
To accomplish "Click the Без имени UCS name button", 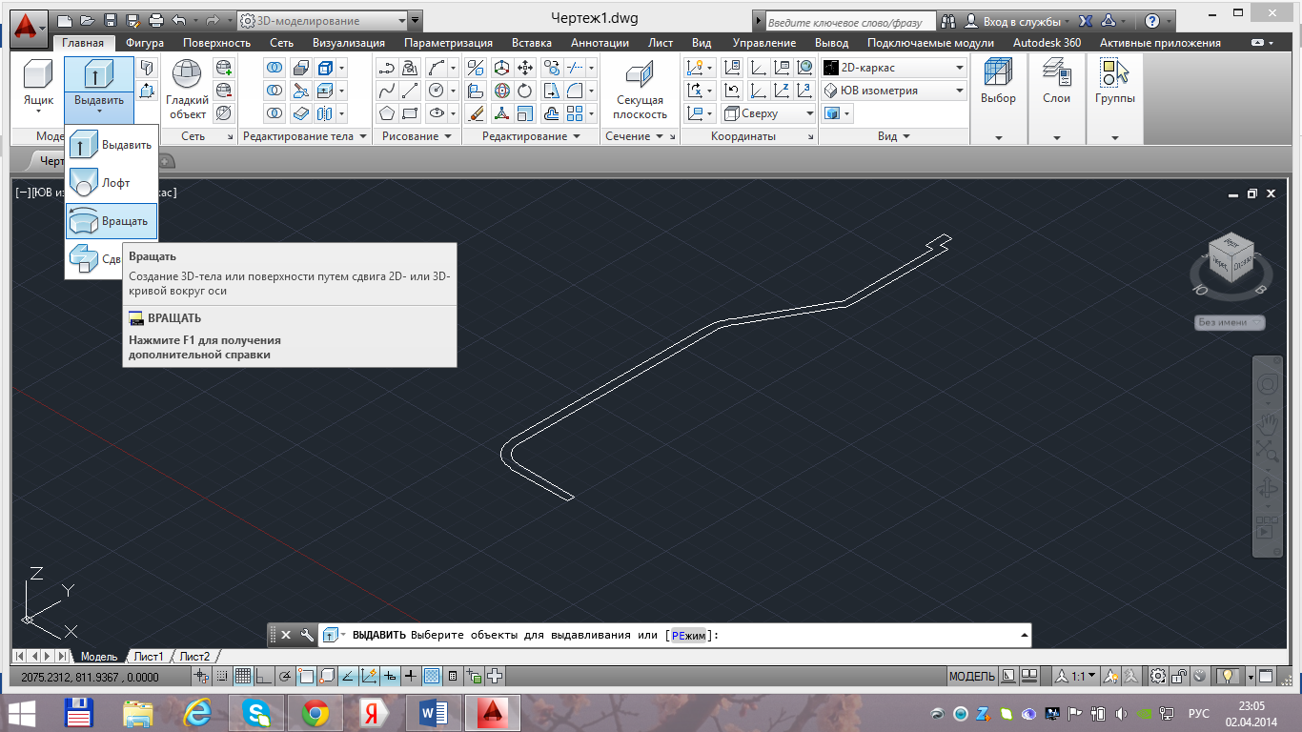I will (x=1229, y=322).
